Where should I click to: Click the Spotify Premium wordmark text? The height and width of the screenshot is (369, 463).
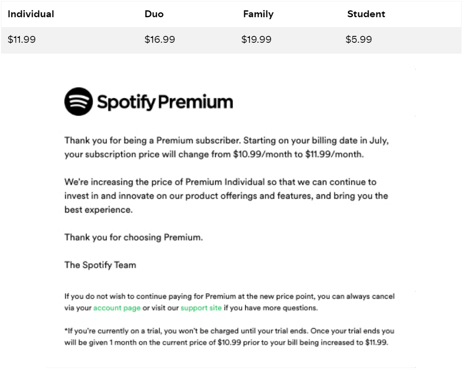coord(165,102)
